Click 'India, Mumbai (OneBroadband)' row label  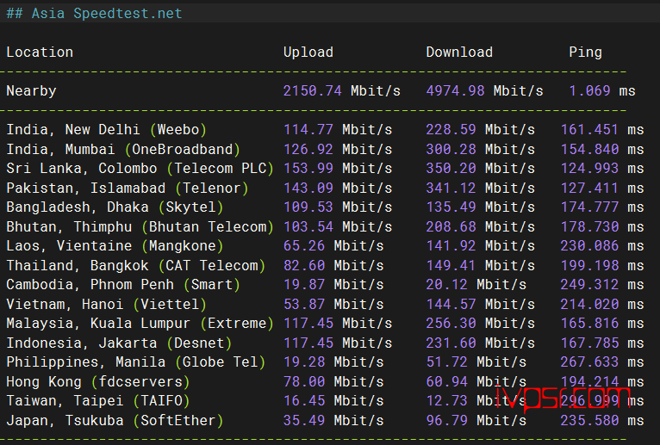point(123,149)
